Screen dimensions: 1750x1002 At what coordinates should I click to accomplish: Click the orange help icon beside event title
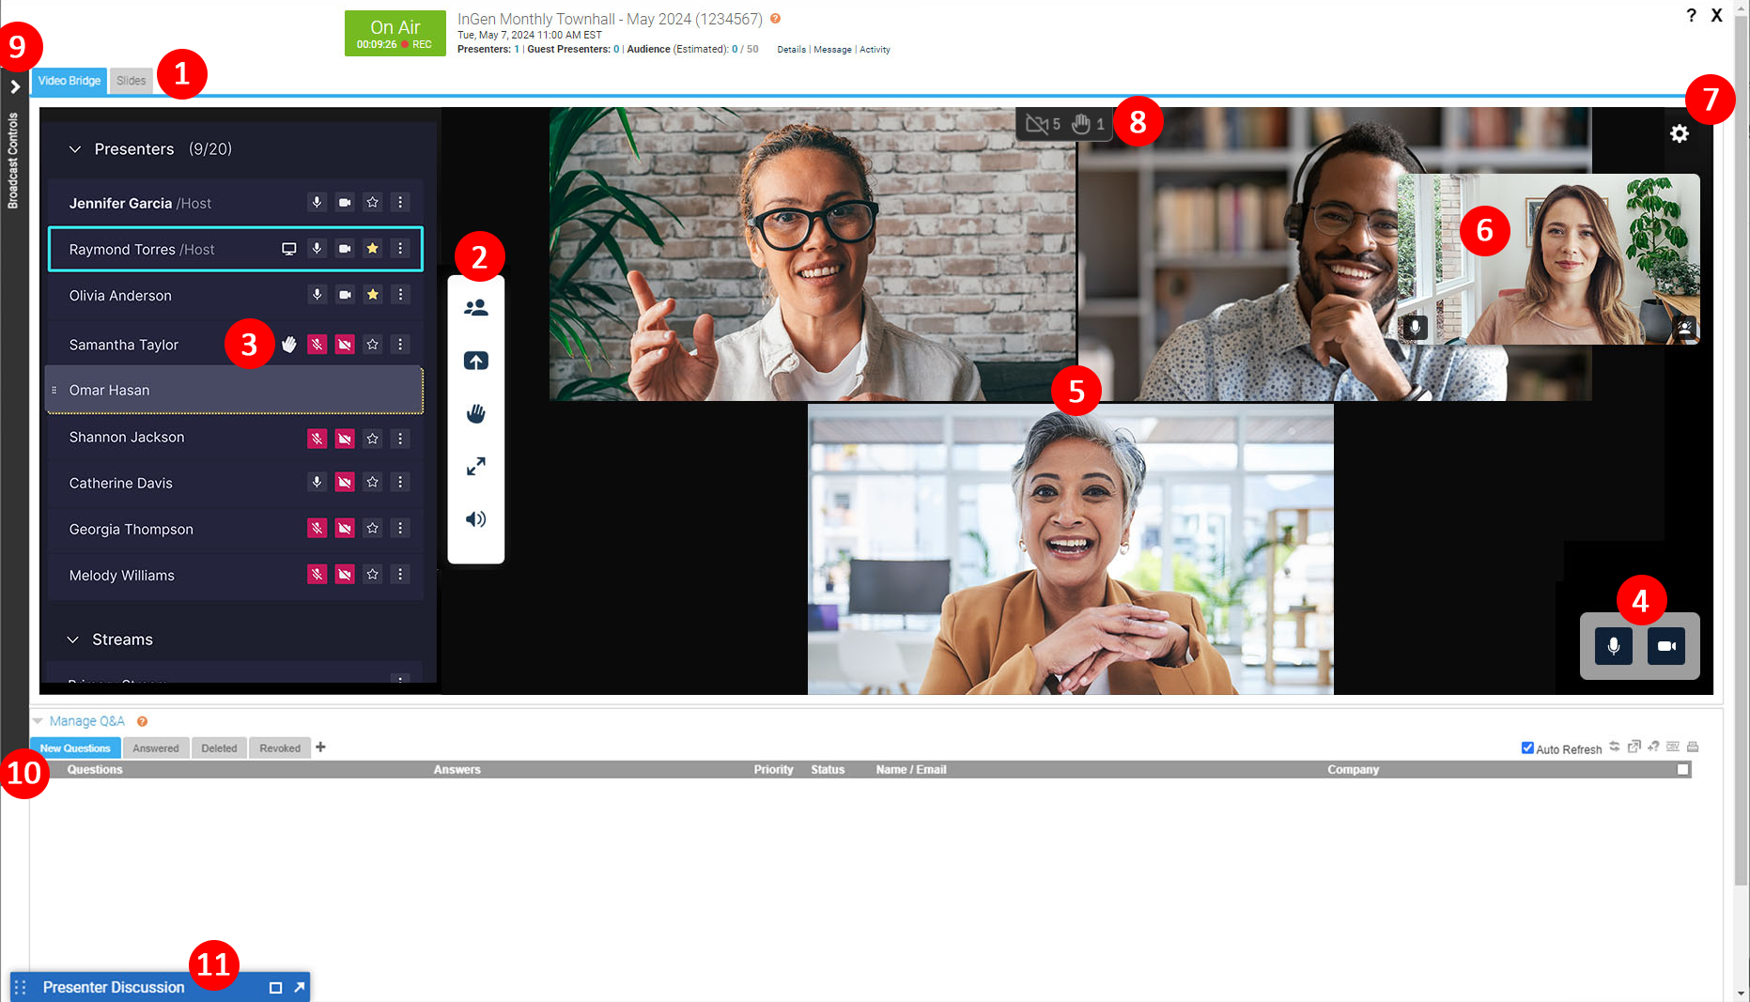point(776,19)
